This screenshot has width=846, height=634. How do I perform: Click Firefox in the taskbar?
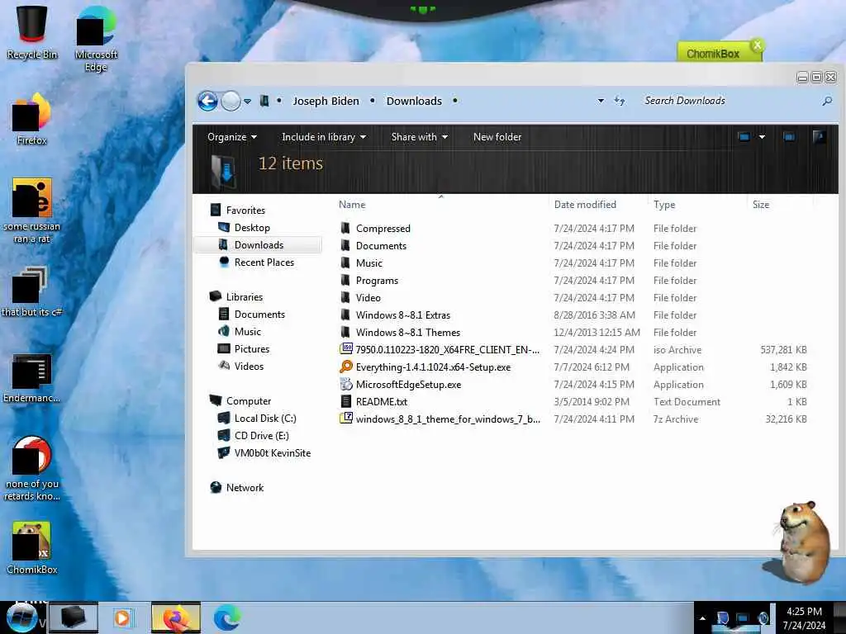point(175,617)
